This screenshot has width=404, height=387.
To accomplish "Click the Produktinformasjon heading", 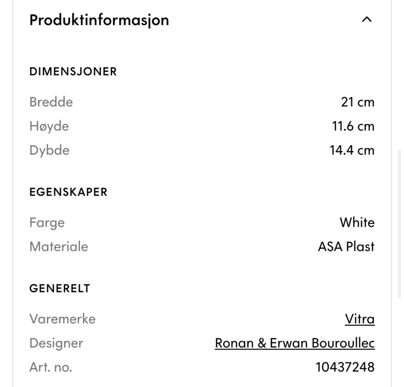I will (x=99, y=19).
